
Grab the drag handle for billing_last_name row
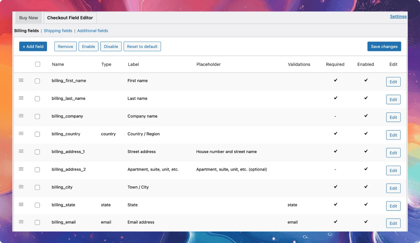(21, 98)
